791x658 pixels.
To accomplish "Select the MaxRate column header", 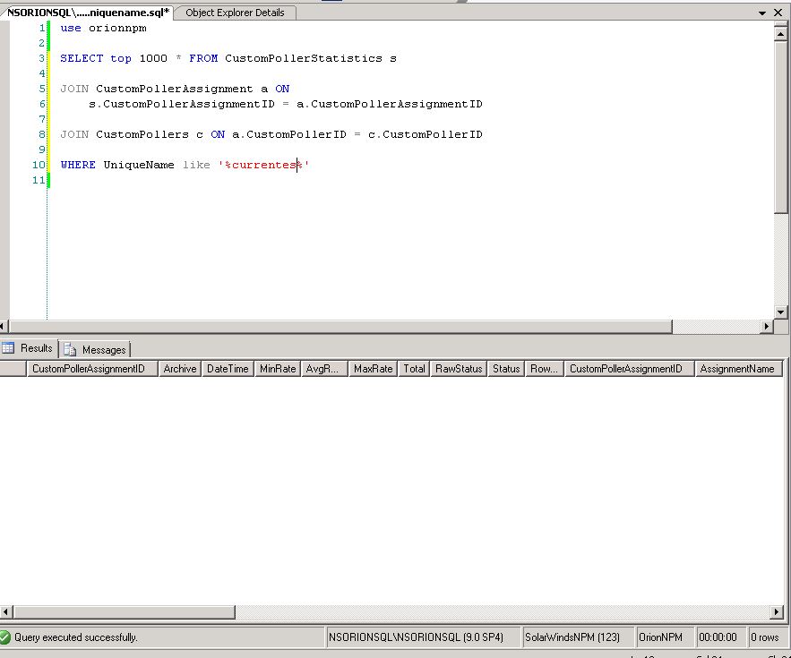I will 373,369.
